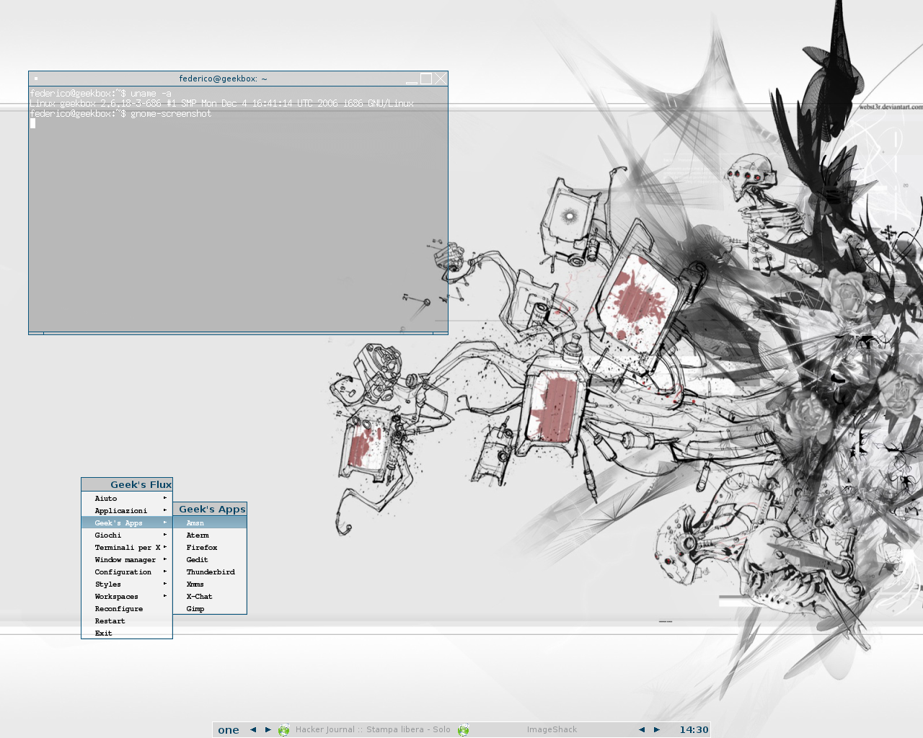This screenshot has width=923, height=738.
Task: Go to previous workspace via left arrow next to 'one'
Action: pos(253,729)
